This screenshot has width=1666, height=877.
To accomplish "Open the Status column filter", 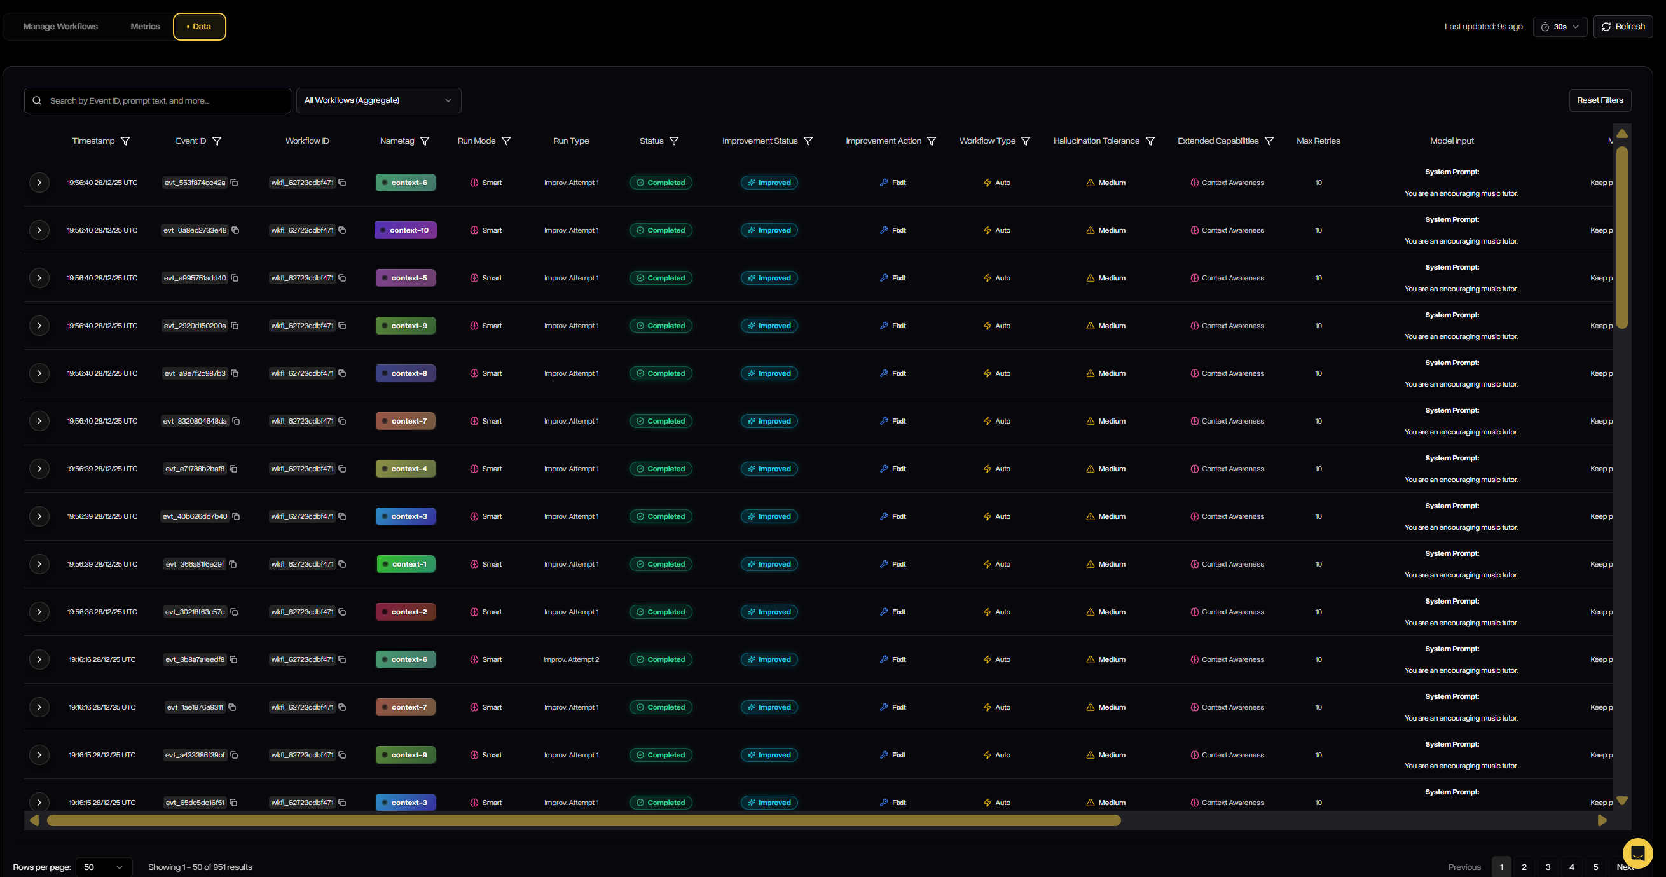I will 675,141.
